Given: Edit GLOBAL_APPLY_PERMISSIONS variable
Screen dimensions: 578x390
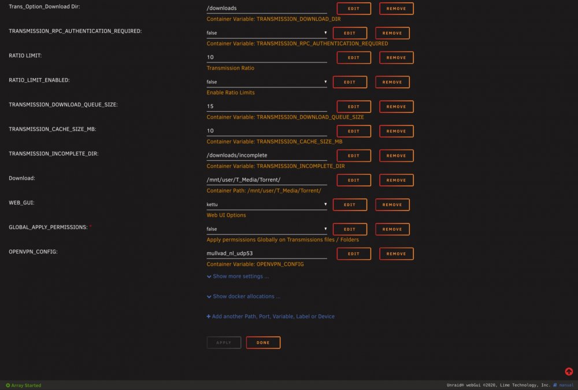Looking at the screenshot, I should (x=350, y=229).
